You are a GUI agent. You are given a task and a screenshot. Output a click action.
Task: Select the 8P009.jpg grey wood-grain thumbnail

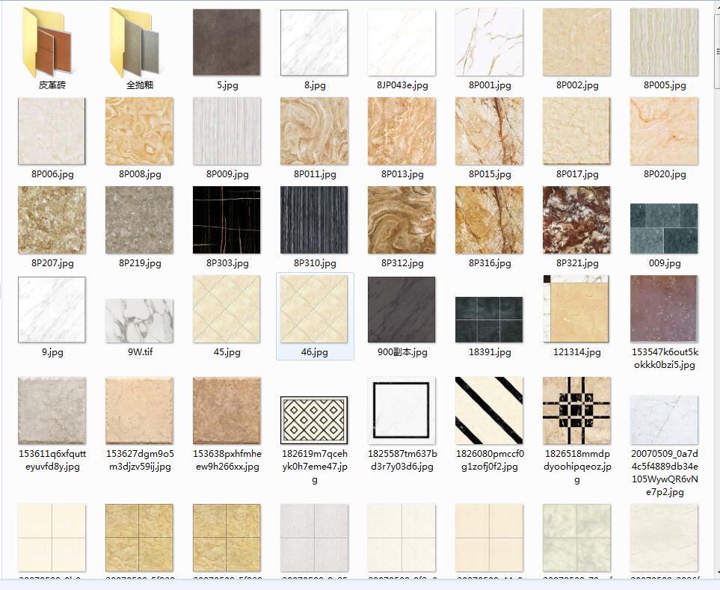tap(227, 131)
